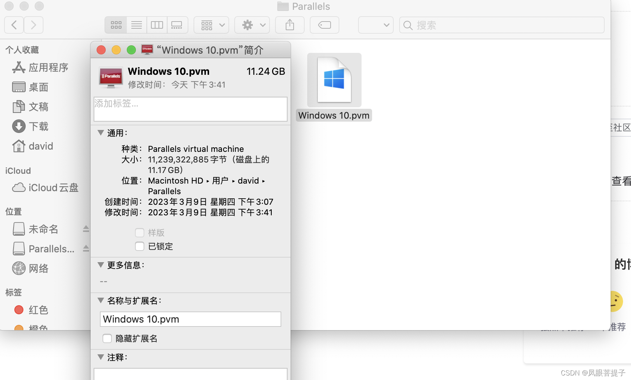The height and width of the screenshot is (380, 631).
Task: Close the Windows 10.pvm info window
Action: (x=101, y=50)
